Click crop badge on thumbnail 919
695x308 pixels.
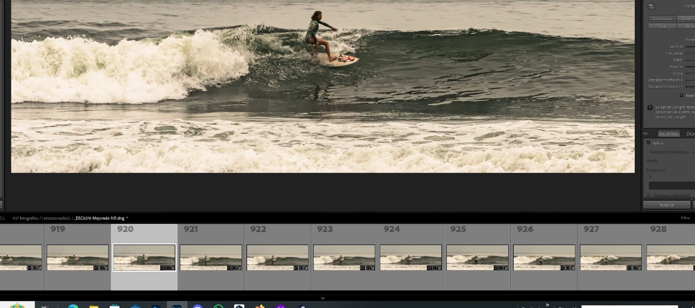click(x=101, y=268)
